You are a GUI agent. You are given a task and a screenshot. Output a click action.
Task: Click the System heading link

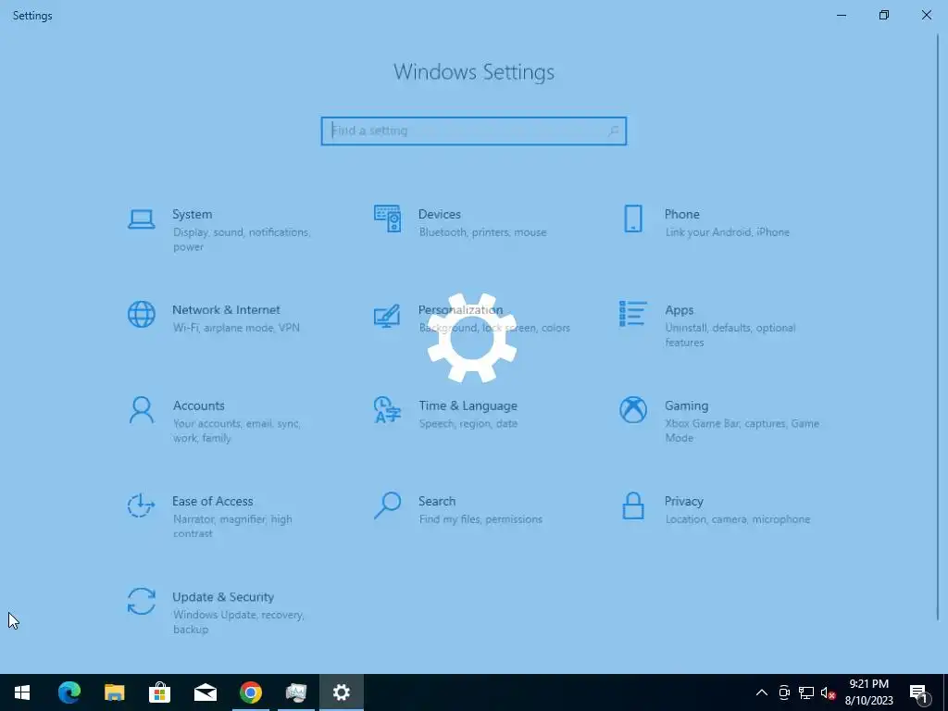pyautogui.click(x=193, y=214)
